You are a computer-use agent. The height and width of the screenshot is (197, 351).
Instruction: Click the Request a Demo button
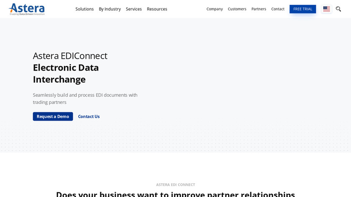(53, 116)
